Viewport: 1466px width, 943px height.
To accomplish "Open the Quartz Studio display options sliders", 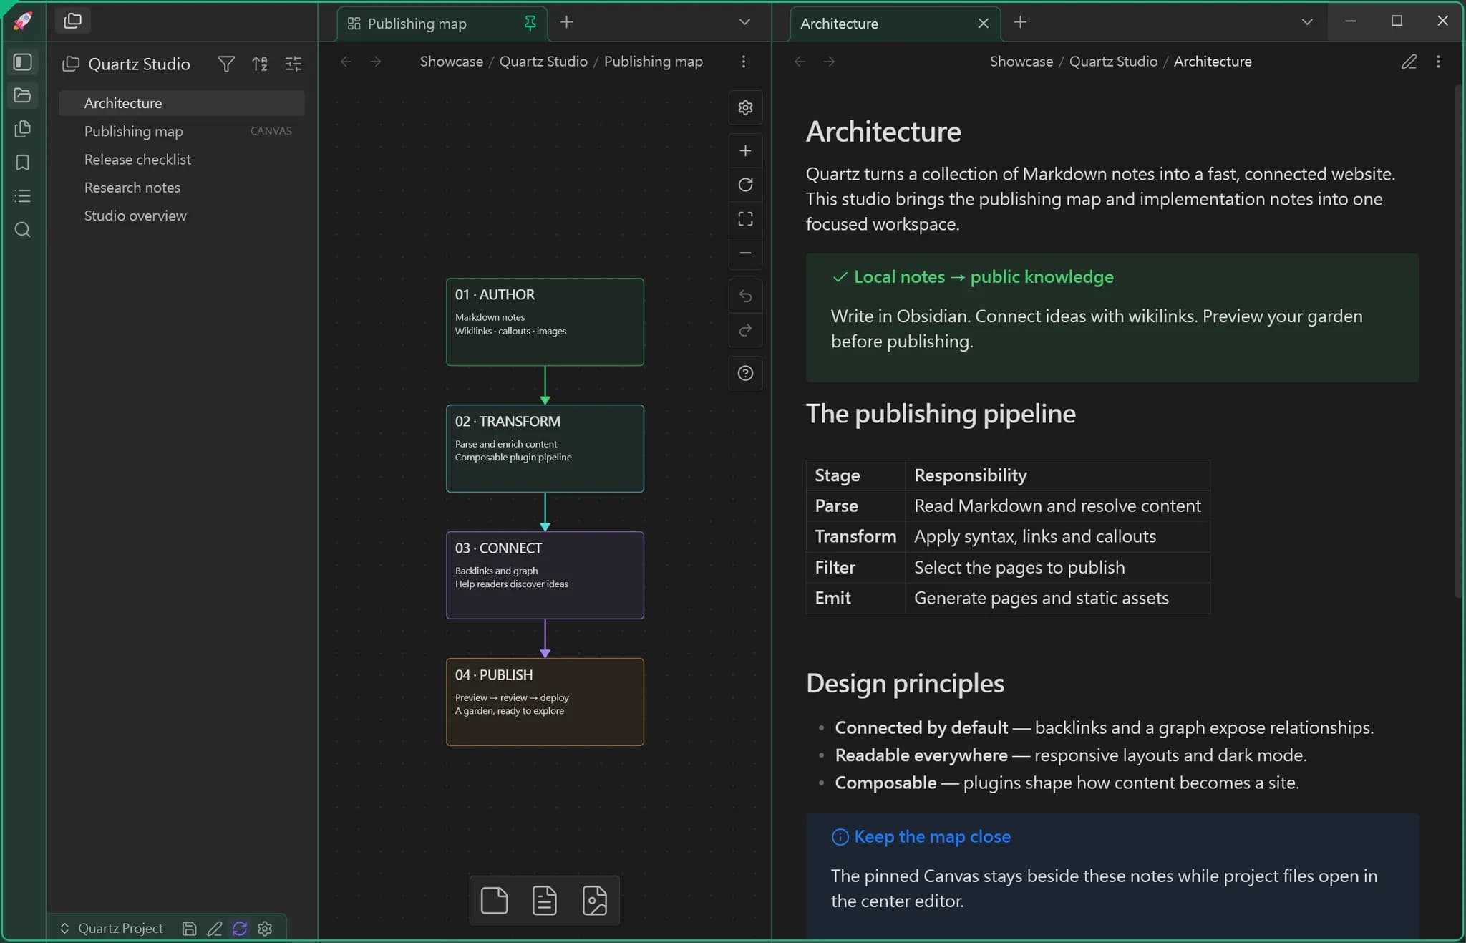I will [293, 64].
